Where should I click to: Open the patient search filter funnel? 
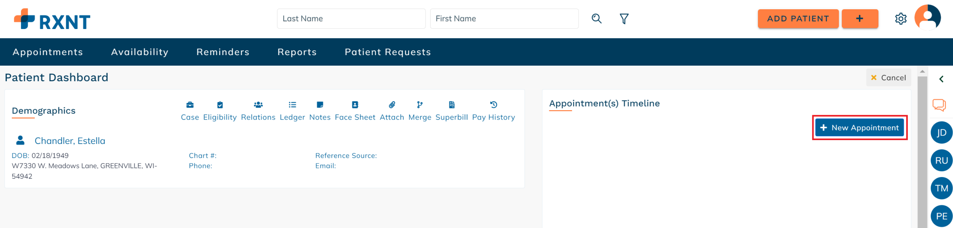(624, 19)
